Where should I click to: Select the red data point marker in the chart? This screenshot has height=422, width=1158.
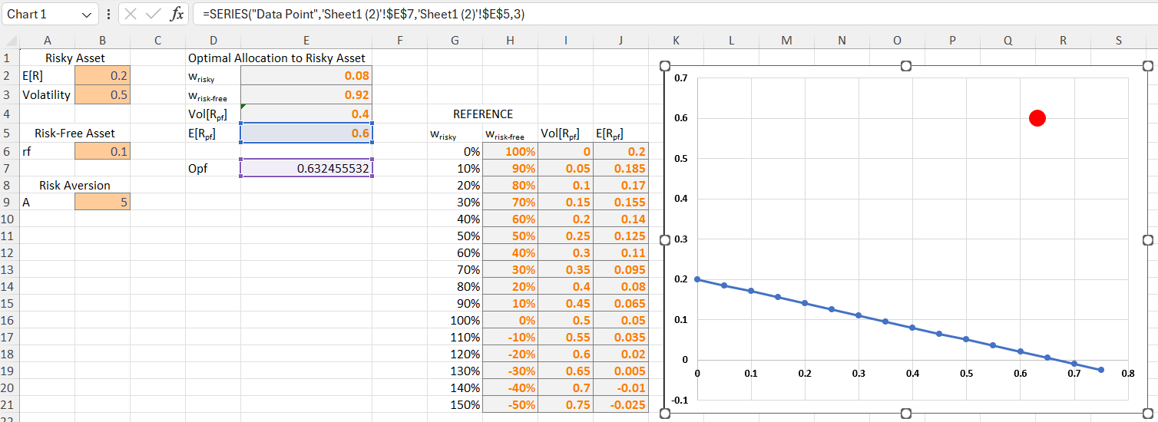1037,117
